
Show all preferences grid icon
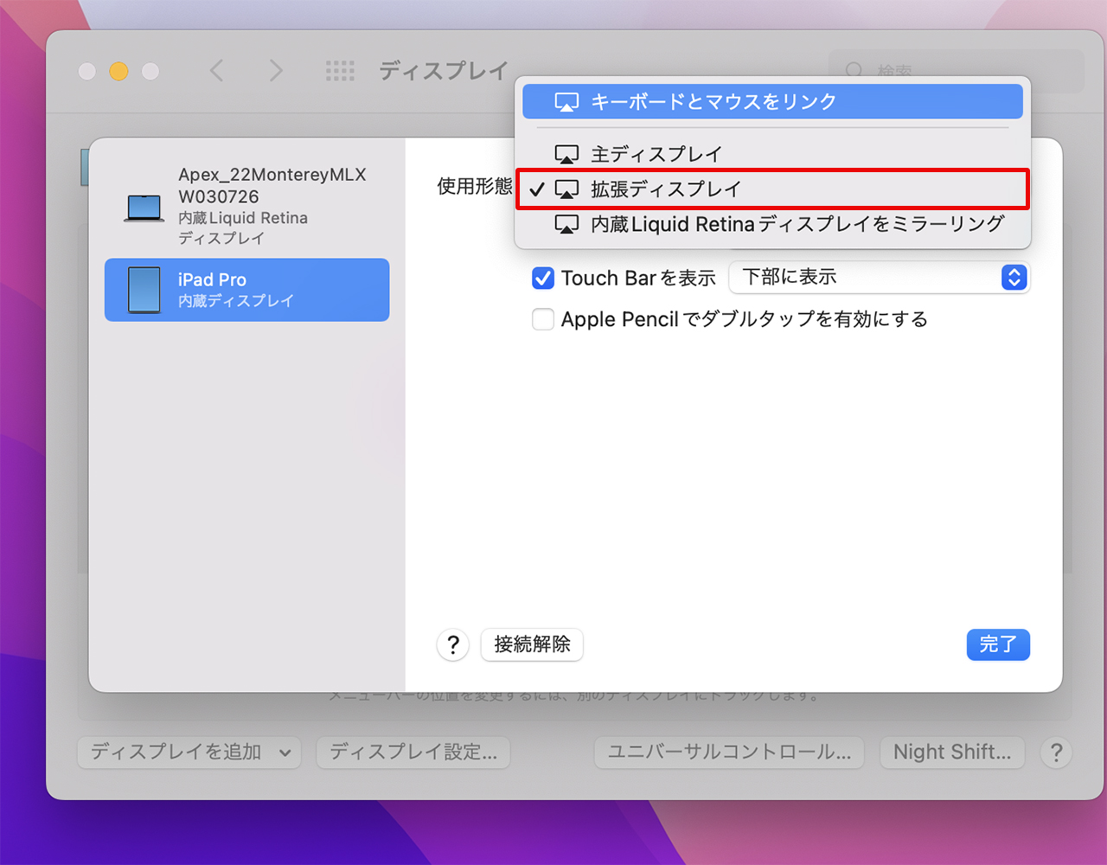(340, 71)
